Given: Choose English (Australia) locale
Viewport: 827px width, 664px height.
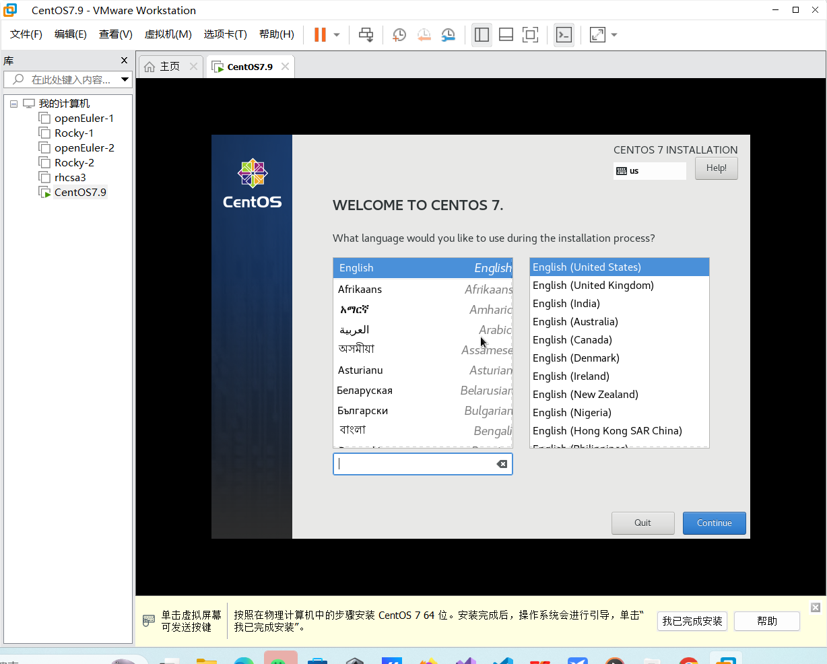Looking at the screenshot, I should tap(620, 322).
